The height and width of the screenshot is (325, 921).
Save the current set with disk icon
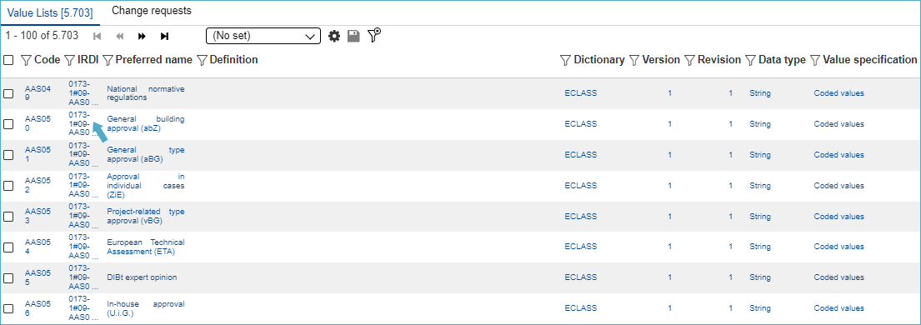353,37
